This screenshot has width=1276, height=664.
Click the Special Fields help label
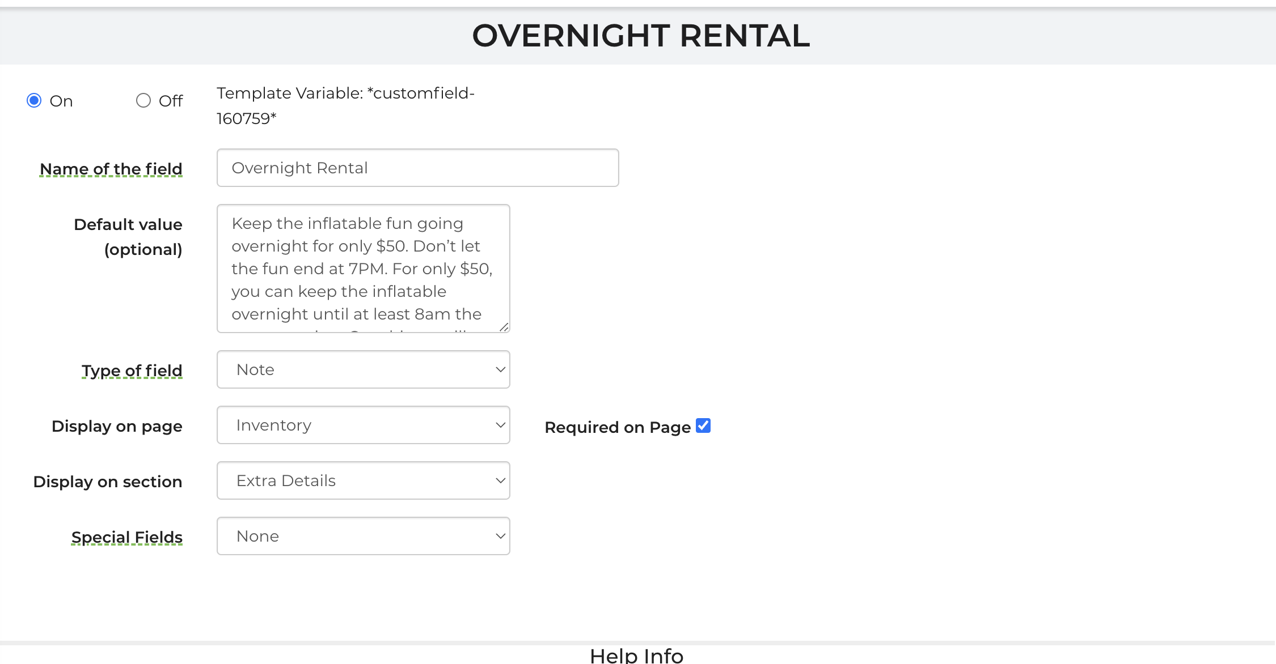[127, 537]
